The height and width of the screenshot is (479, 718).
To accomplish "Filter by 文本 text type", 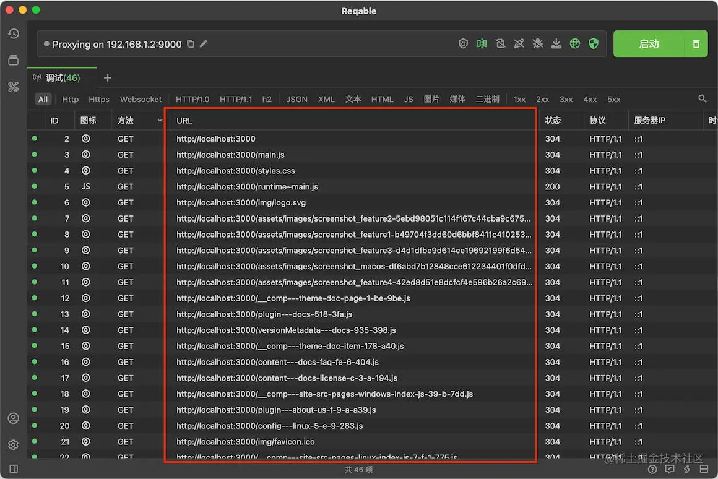I will pyautogui.click(x=353, y=100).
